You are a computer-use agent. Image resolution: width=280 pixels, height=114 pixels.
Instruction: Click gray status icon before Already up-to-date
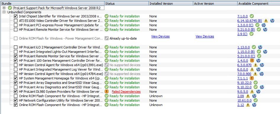pos(107,38)
